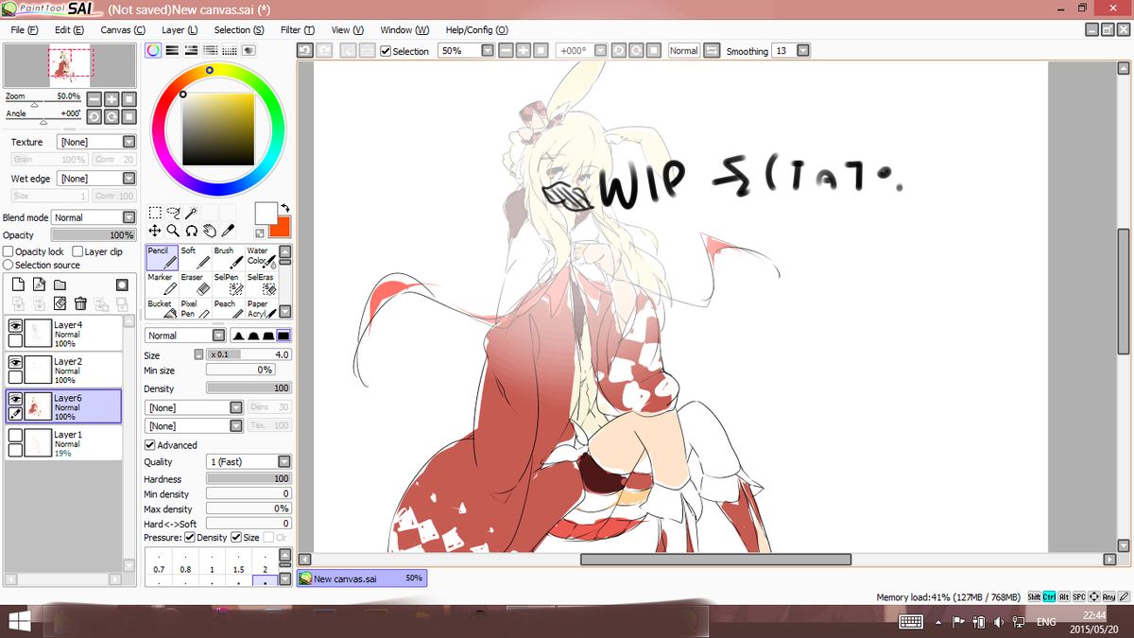This screenshot has width=1134, height=638.
Task: Select the Peach brush tool
Action: pyautogui.click(x=228, y=309)
